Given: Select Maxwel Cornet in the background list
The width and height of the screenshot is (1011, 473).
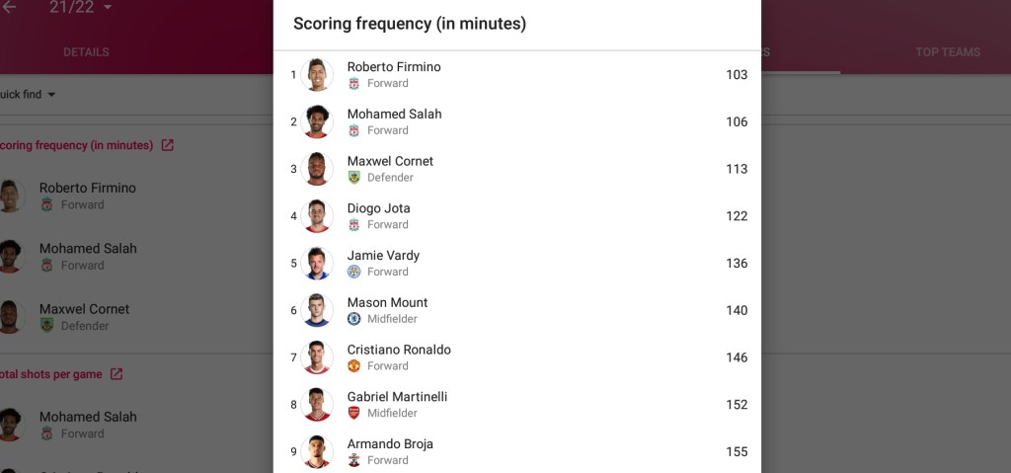Looking at the screenshot, I should point(84,309).
